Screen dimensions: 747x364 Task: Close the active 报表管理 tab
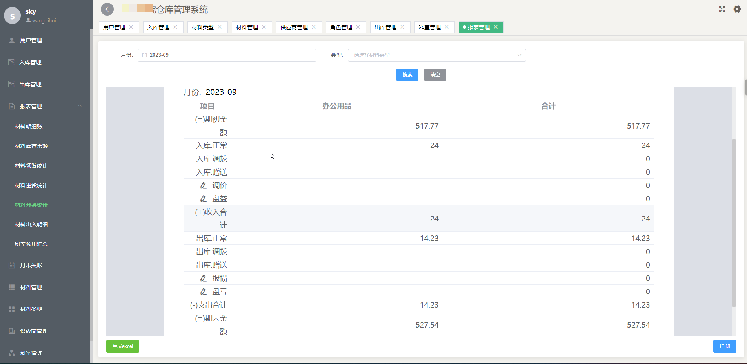[x=496, y=27]
